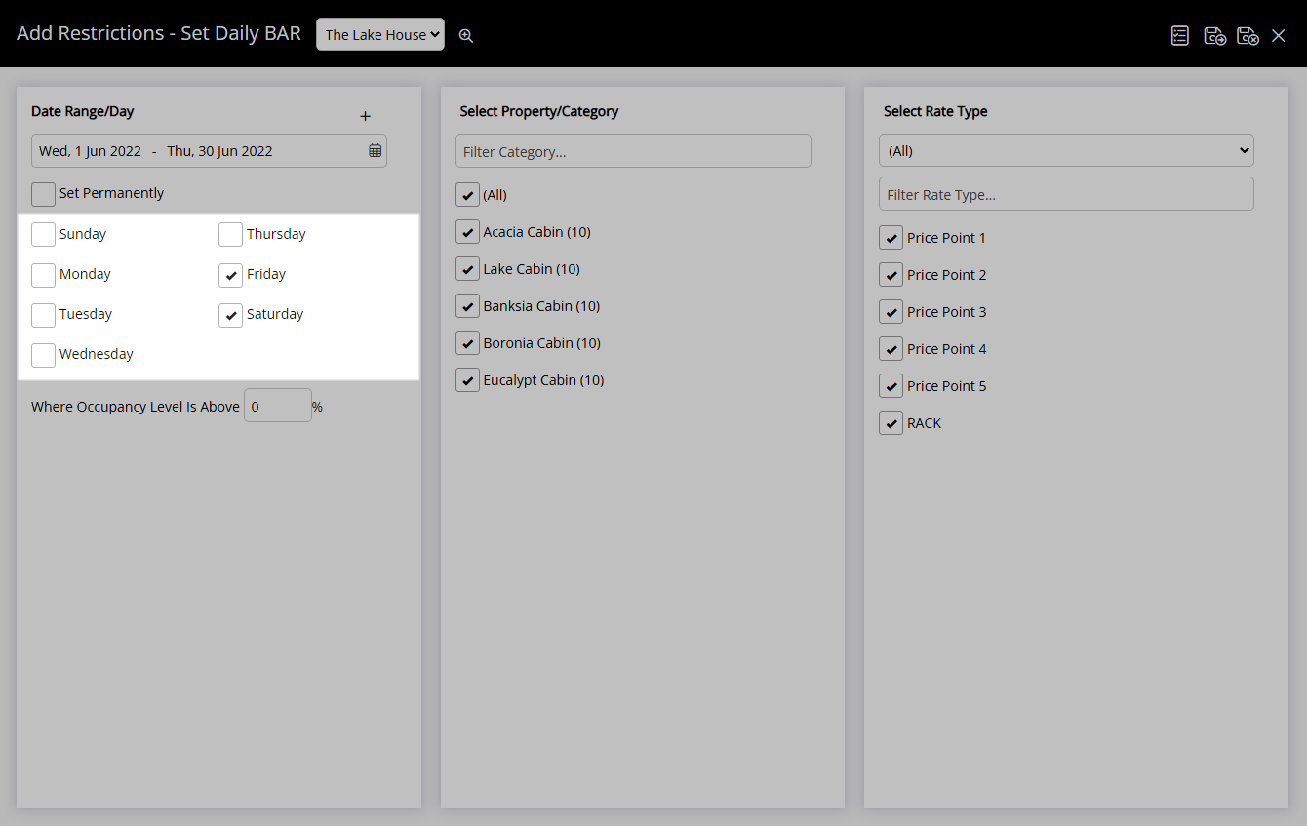This screenshot has width=1307, height=826.
Task: Uncheck the Acacia Cabin (10) category
Action: click(467, 232)
